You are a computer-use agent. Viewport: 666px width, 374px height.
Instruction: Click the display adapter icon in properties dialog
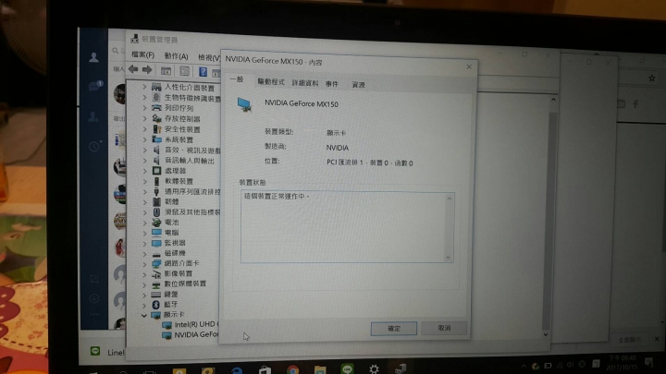(244, 104)
